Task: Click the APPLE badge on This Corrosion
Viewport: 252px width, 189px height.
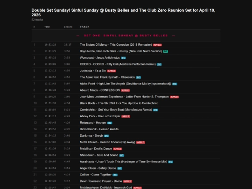Action: 157,45
